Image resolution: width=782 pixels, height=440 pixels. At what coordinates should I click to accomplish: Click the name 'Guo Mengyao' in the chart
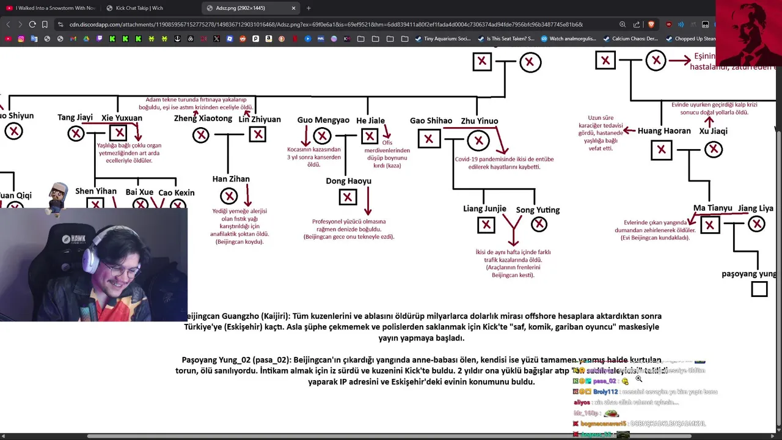click(x=323, y=120)
